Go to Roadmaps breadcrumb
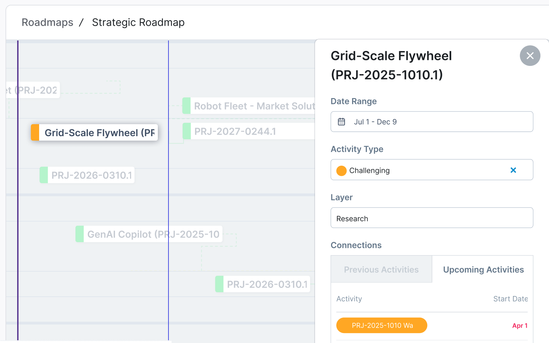 (47, 22)
